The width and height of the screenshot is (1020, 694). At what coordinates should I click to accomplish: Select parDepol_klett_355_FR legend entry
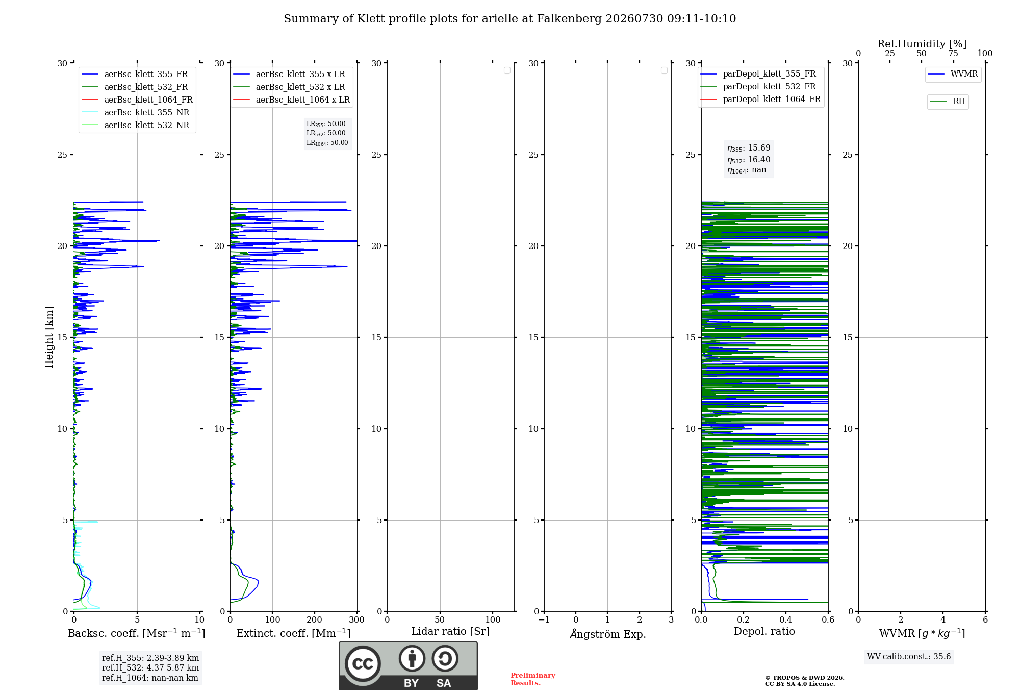pos(758,74)
